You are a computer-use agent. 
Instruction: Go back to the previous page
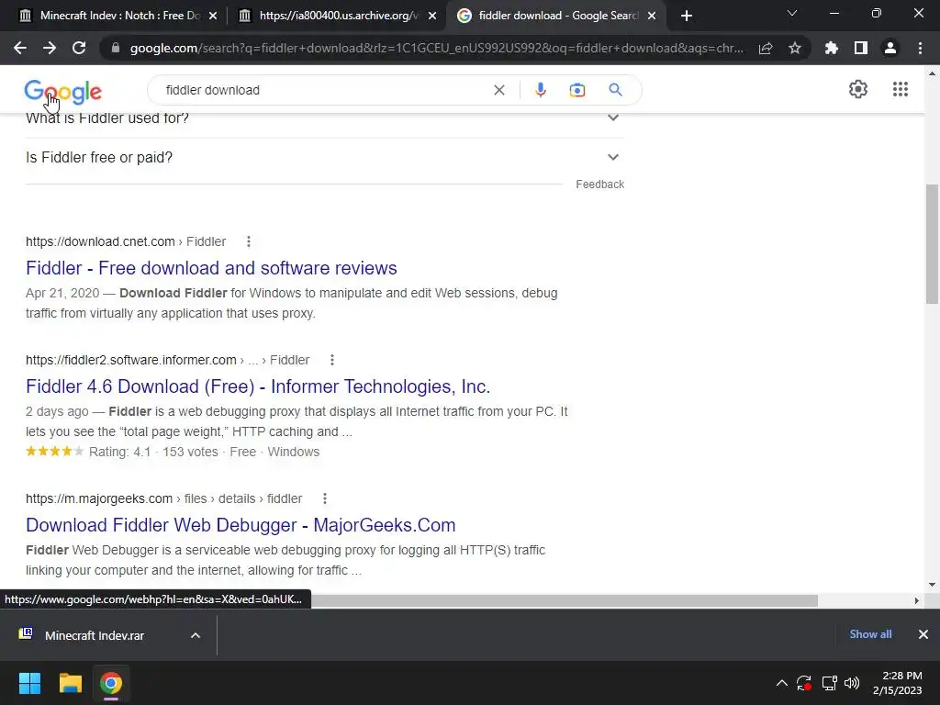coord(20,48)
